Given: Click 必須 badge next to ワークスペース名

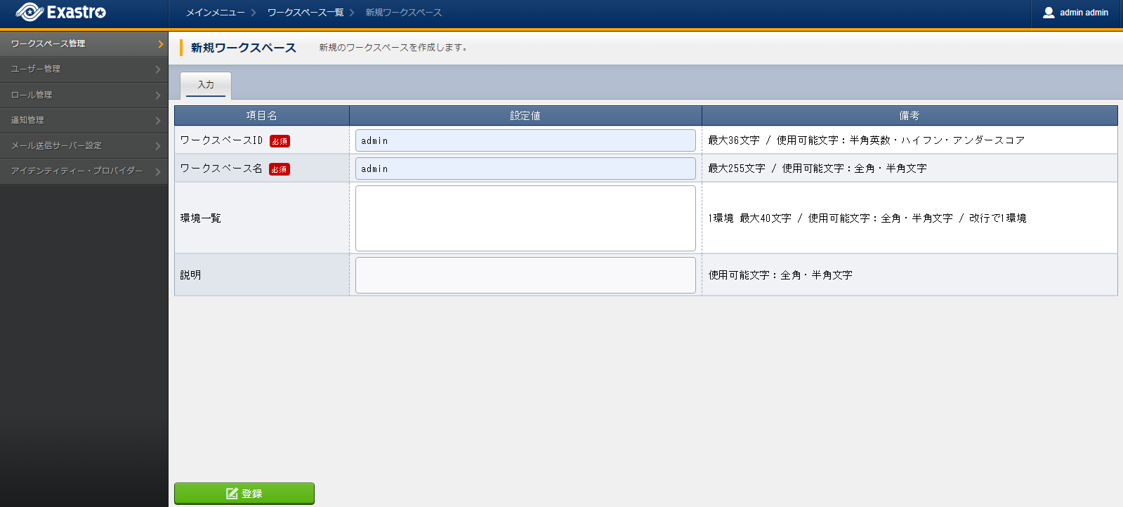Looking at the screenshot, I should click(x=280, y=169).
